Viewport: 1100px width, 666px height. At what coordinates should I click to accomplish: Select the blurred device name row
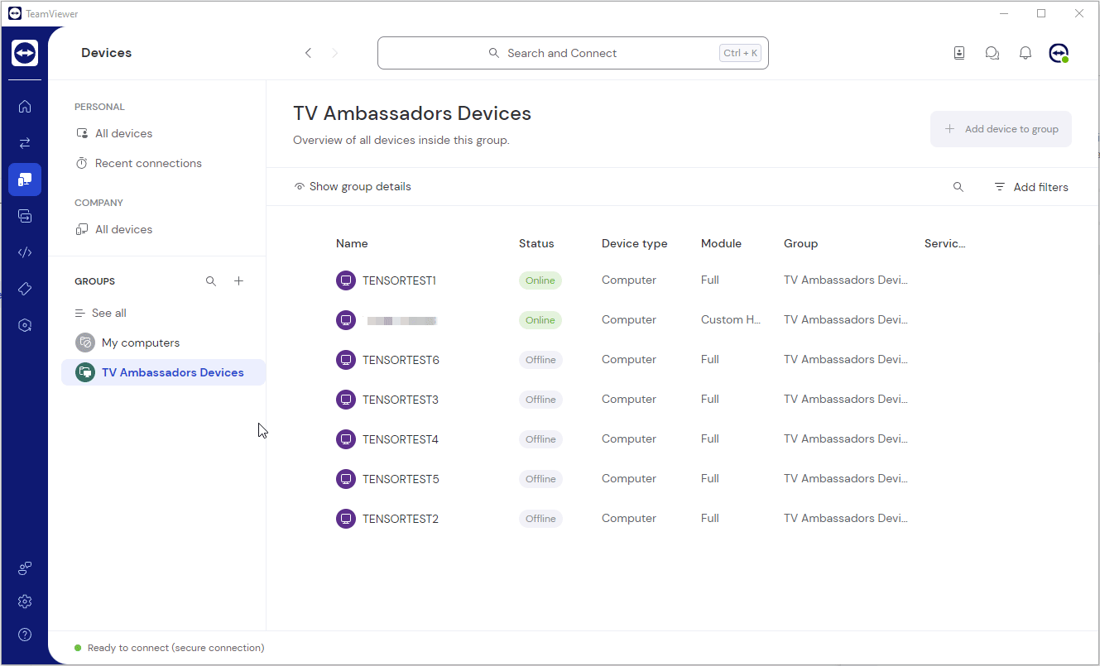tap(401, 320)
